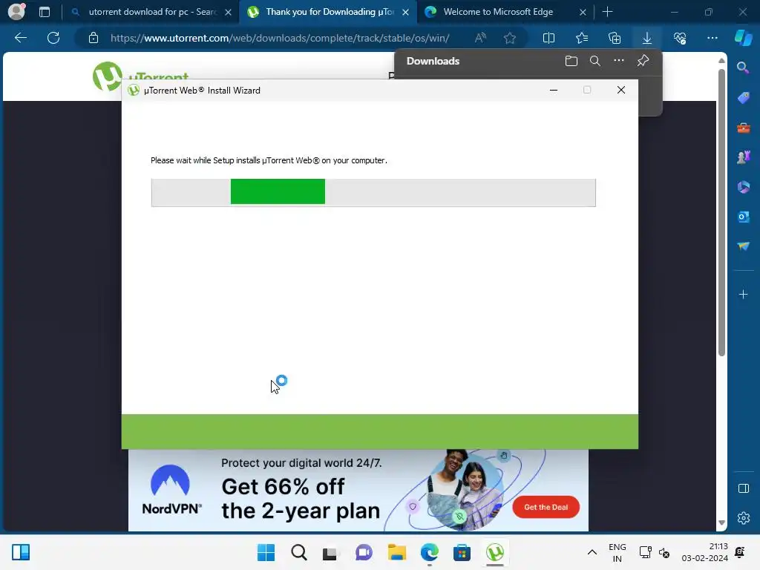Viewport: 760px width, 570px height.
Task: Go back to the previous page
Action: tap(20, 38)
